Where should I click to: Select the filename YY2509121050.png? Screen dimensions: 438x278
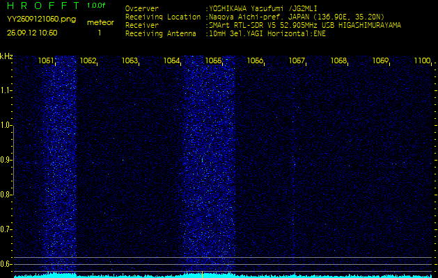[41, 19]
